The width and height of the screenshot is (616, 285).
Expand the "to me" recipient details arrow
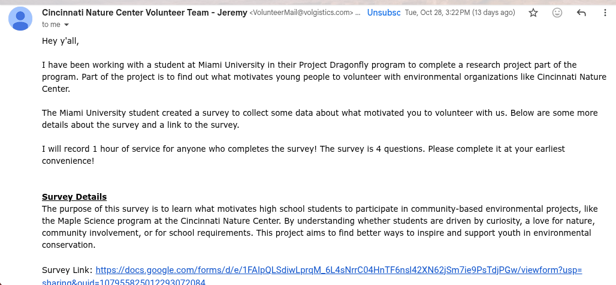(67, 25)
